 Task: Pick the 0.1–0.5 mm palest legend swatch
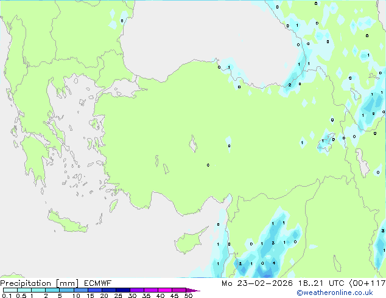[10, 290]
